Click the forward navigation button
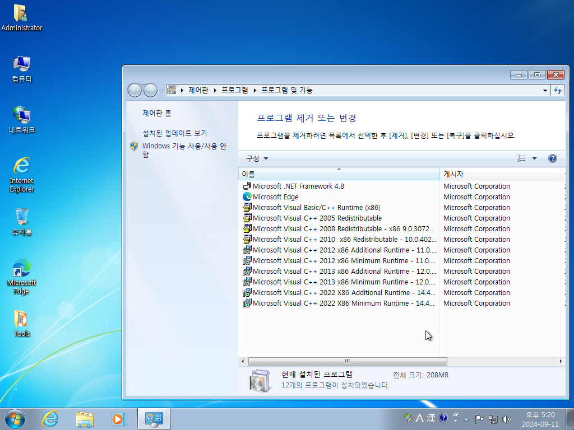The image size is (574, 430). 150,90
